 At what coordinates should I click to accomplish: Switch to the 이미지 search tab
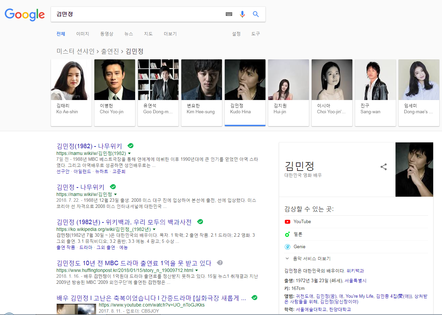click(x=82, y=34)
